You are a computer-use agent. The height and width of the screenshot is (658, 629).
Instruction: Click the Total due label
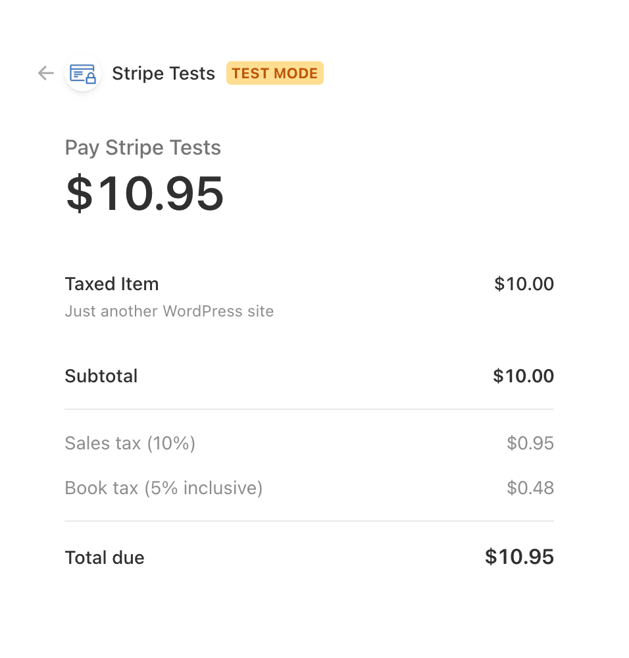[x=105, y=558]
